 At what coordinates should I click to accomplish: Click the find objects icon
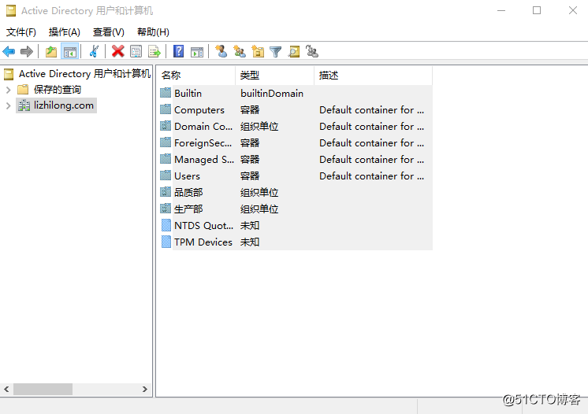pyautogui.click(x=294, y=51)
